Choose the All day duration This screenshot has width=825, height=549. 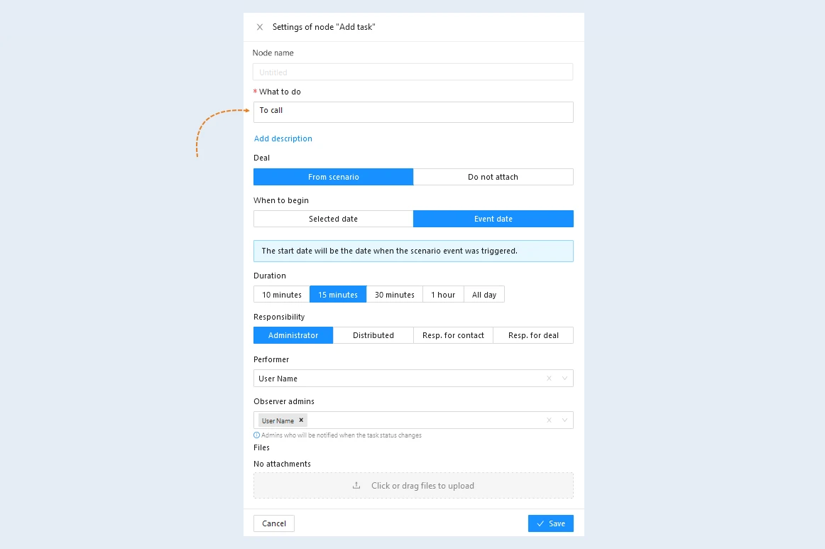point(484,295)
